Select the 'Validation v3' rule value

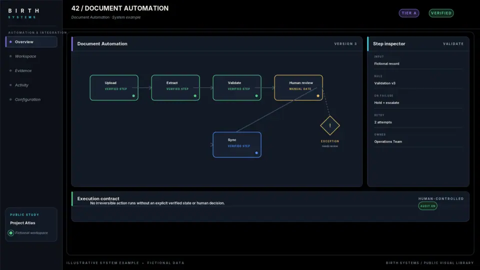pos(385,83)
